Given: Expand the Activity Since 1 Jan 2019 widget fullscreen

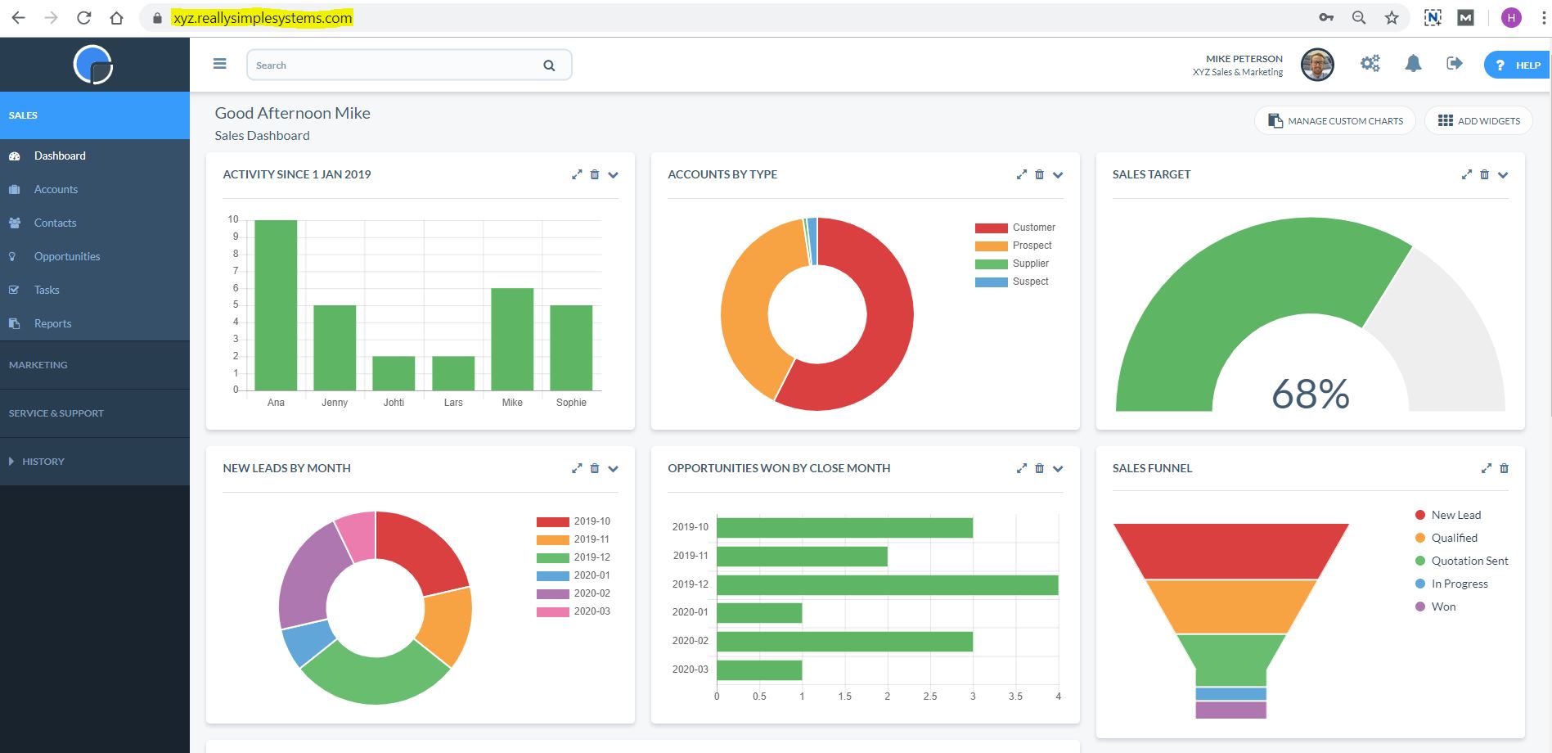Looking at the screenshot, I should tap(577, 174).
